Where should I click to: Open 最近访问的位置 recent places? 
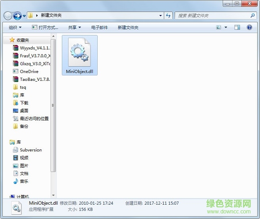coord(31,119)
